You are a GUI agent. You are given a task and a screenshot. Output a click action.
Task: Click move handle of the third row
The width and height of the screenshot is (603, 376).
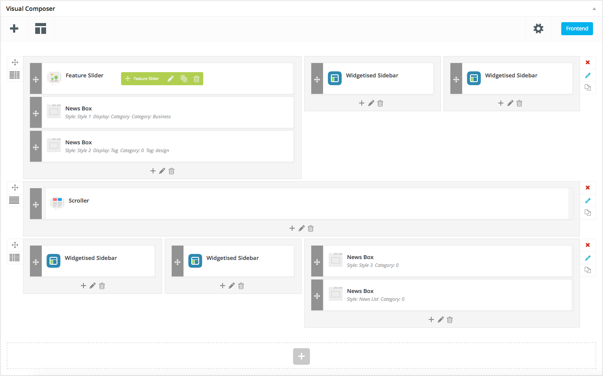[x=15, y=245]
